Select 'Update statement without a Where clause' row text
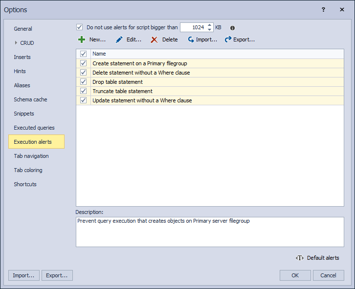This screenshot has height=289, width=355. (x=142, y=100)
